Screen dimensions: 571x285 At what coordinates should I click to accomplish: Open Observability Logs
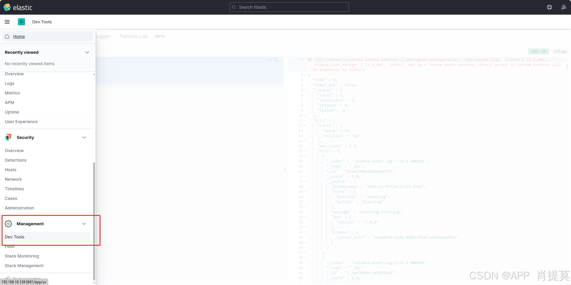coord(10,83)
